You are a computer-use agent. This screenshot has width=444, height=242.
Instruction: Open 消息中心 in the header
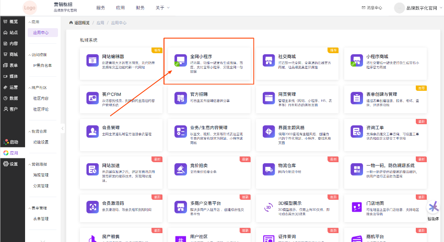pyautogui.click(x=371, y=8)
